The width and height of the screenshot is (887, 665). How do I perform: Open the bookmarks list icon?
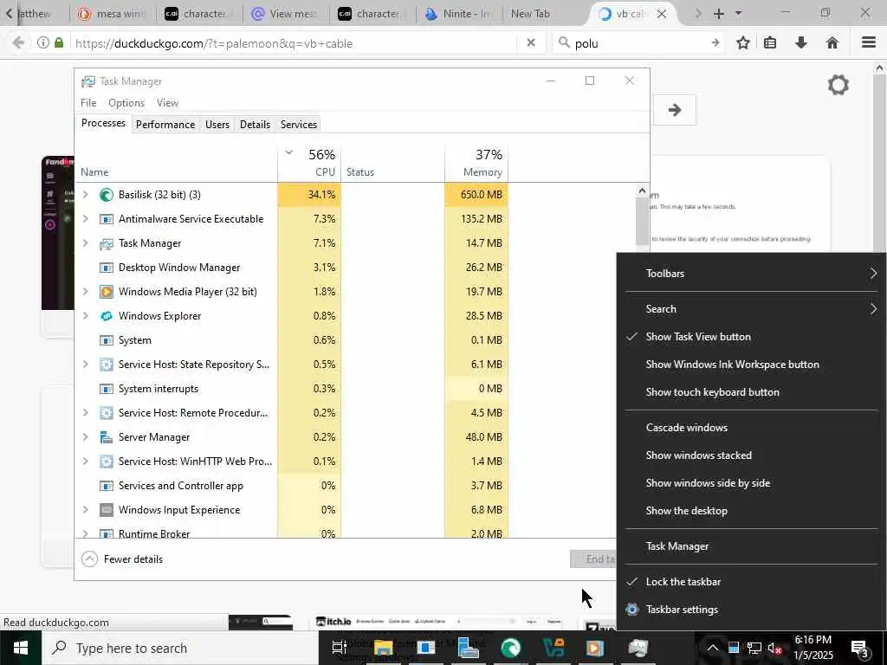pos(770,43)
